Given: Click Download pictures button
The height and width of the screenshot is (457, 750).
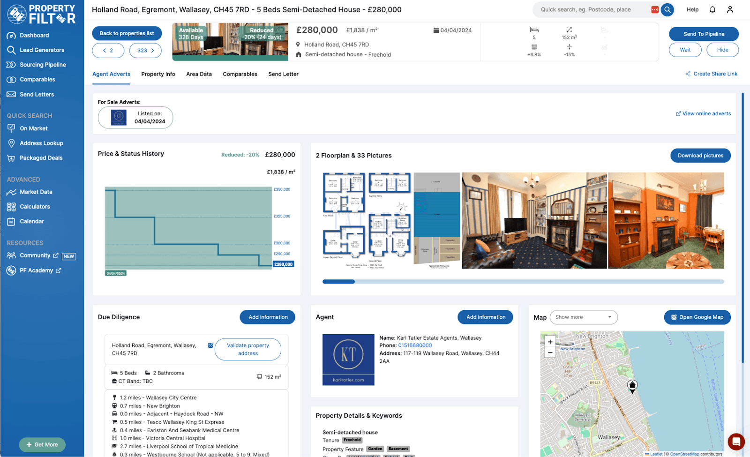Looking at the screenshot, I should click(700, 156).
